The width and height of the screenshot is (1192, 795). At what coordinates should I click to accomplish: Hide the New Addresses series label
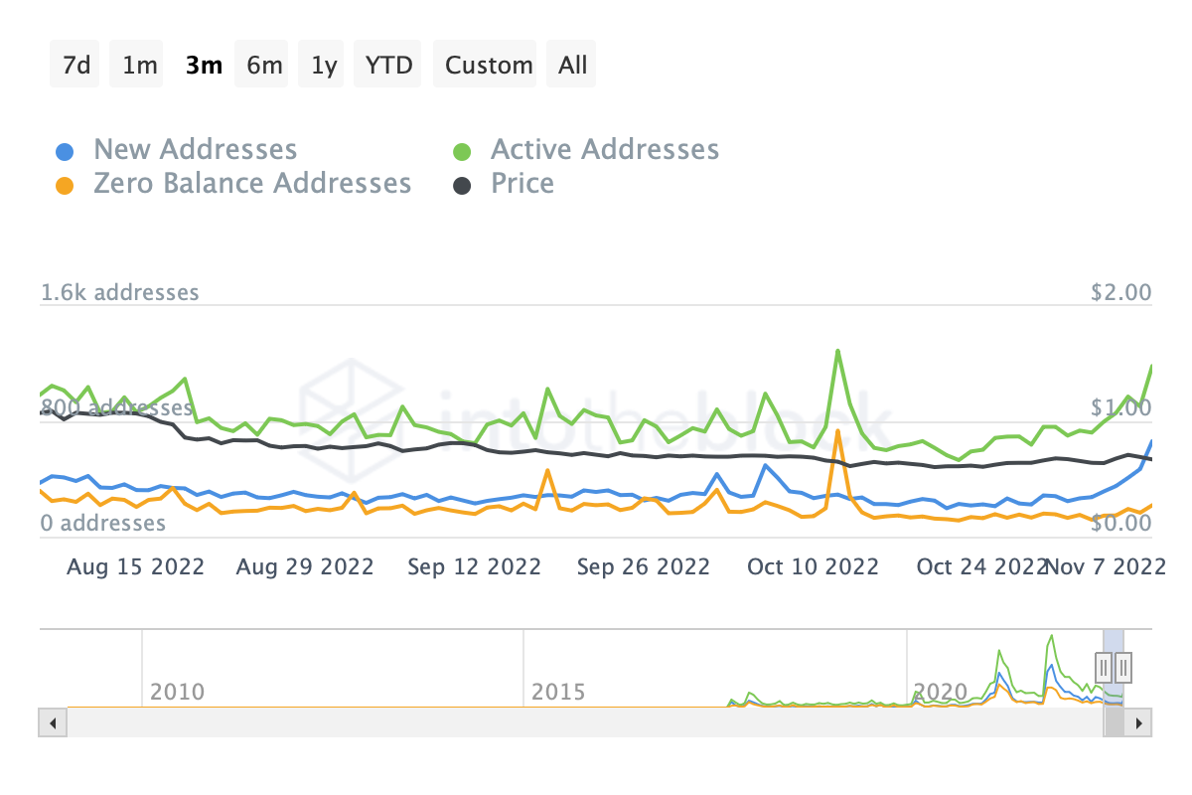point(195,150)
